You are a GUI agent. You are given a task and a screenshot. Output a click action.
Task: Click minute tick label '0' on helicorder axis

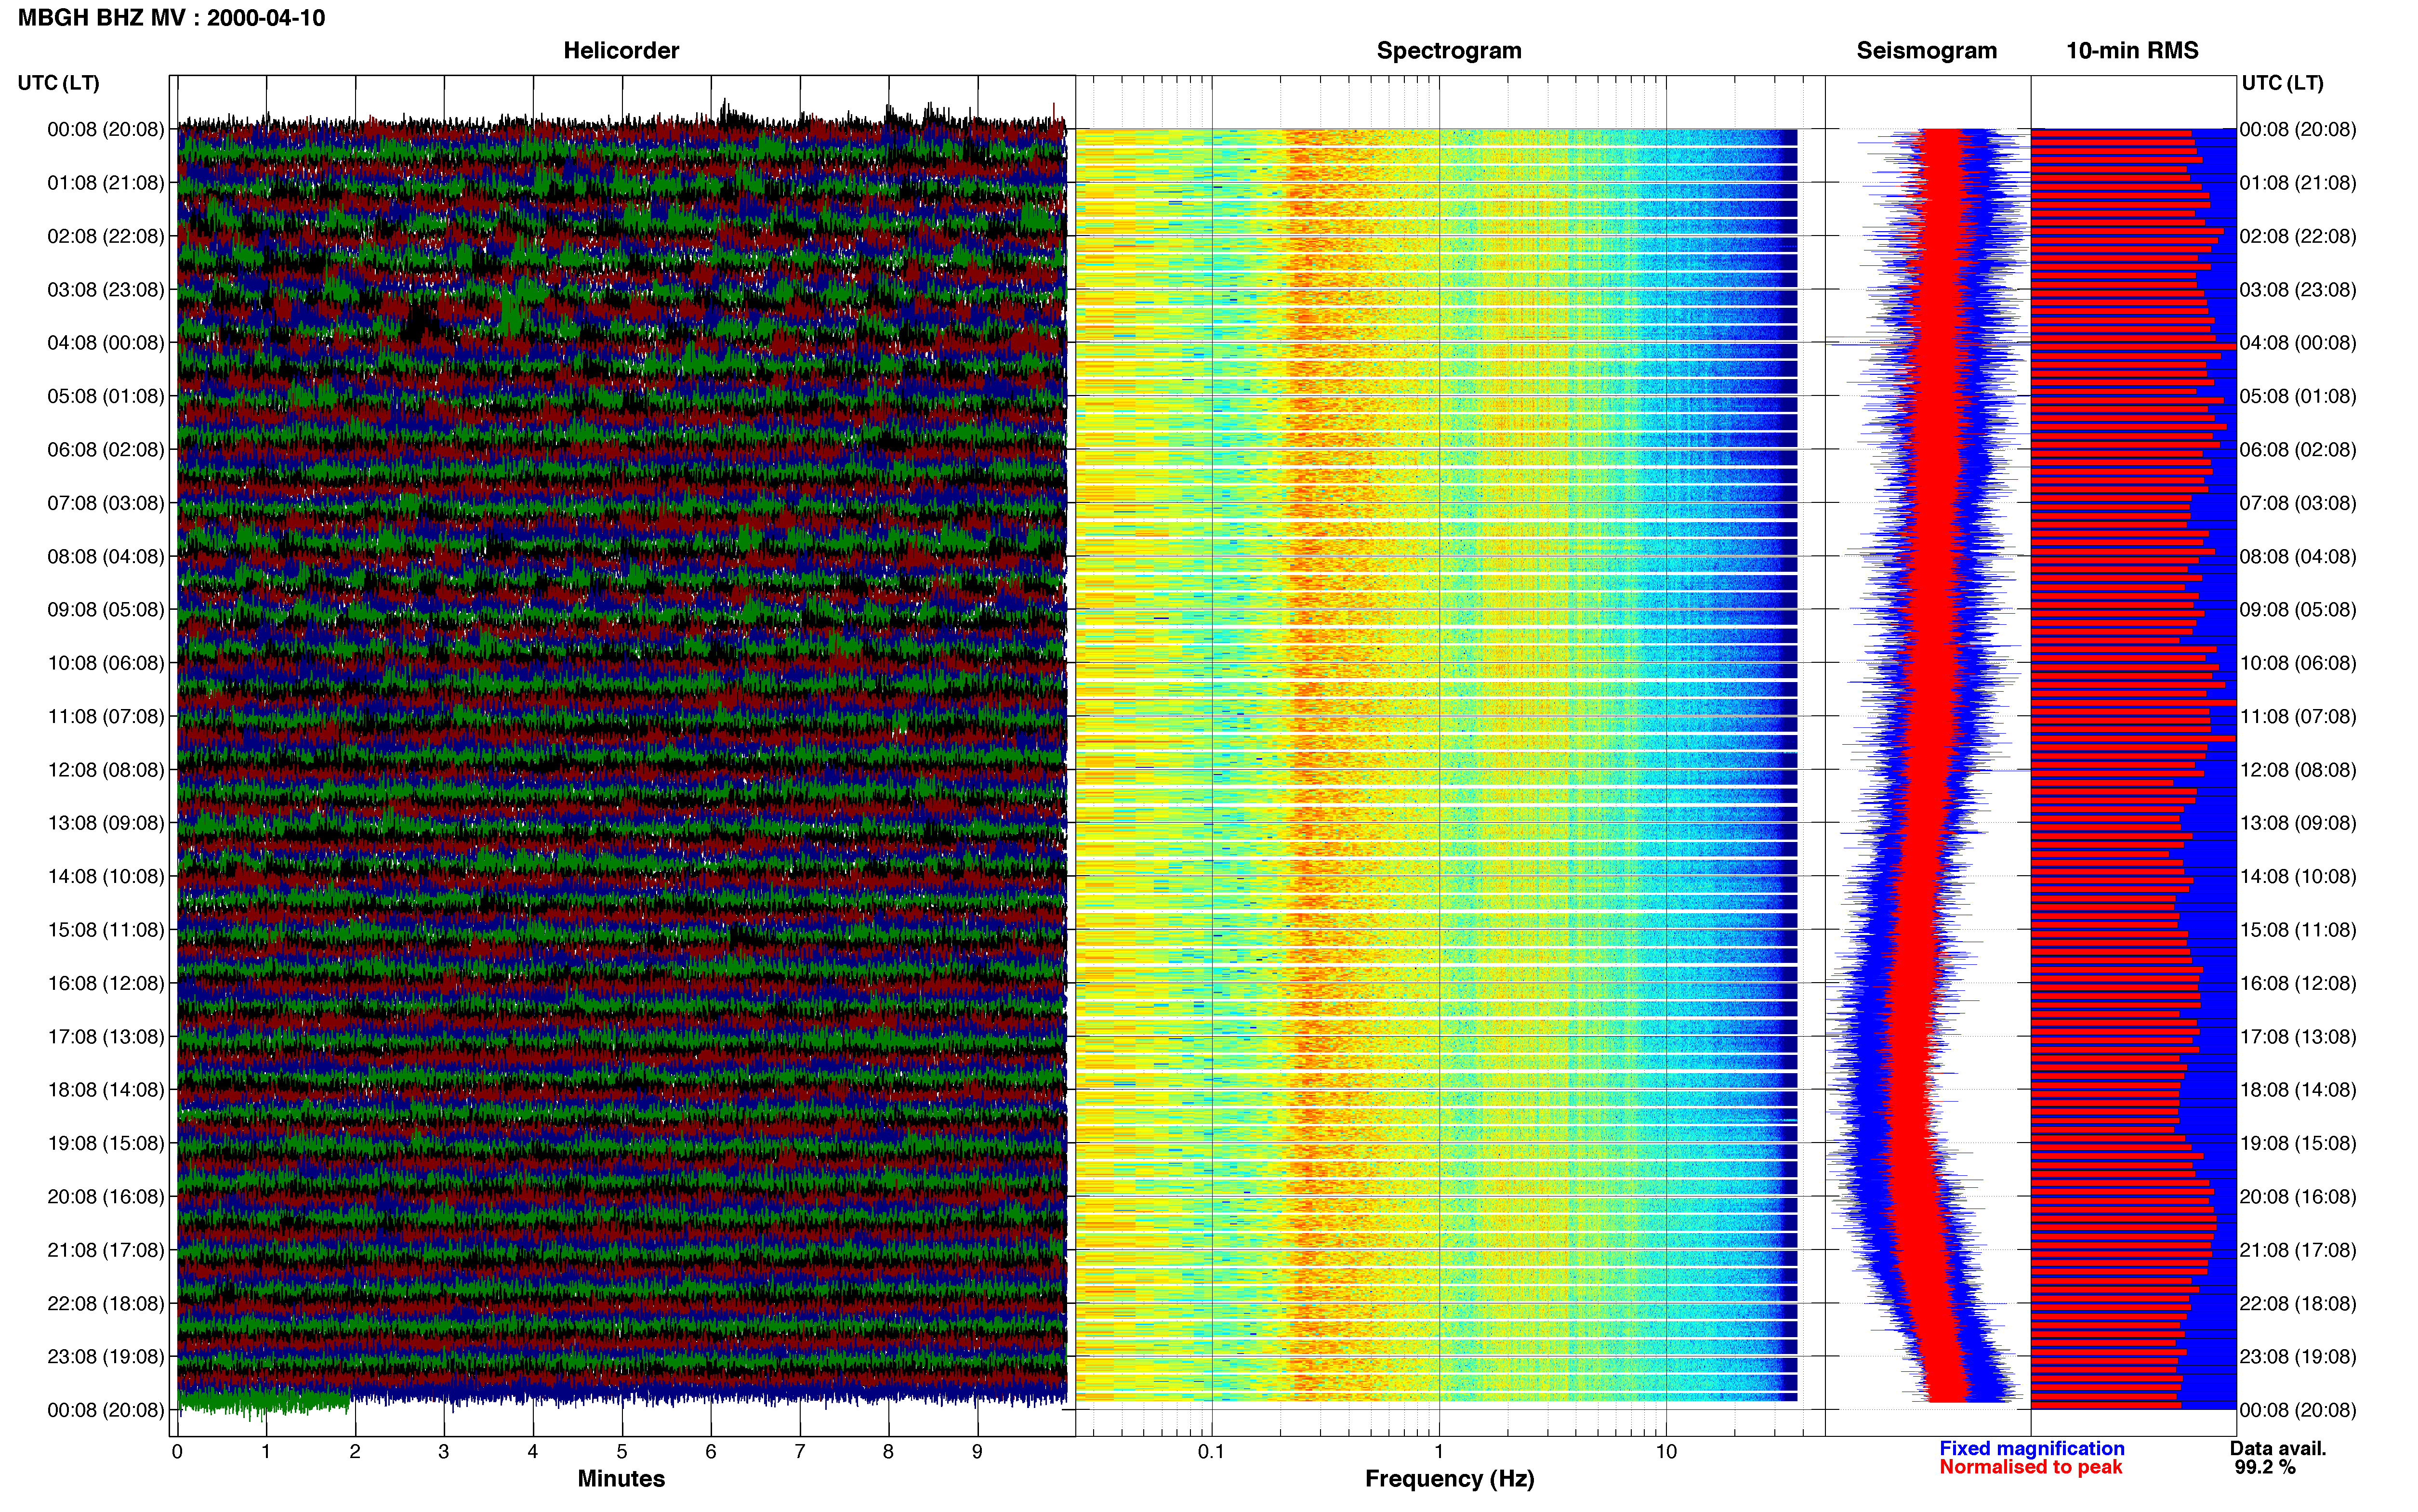click(177, 1452)
